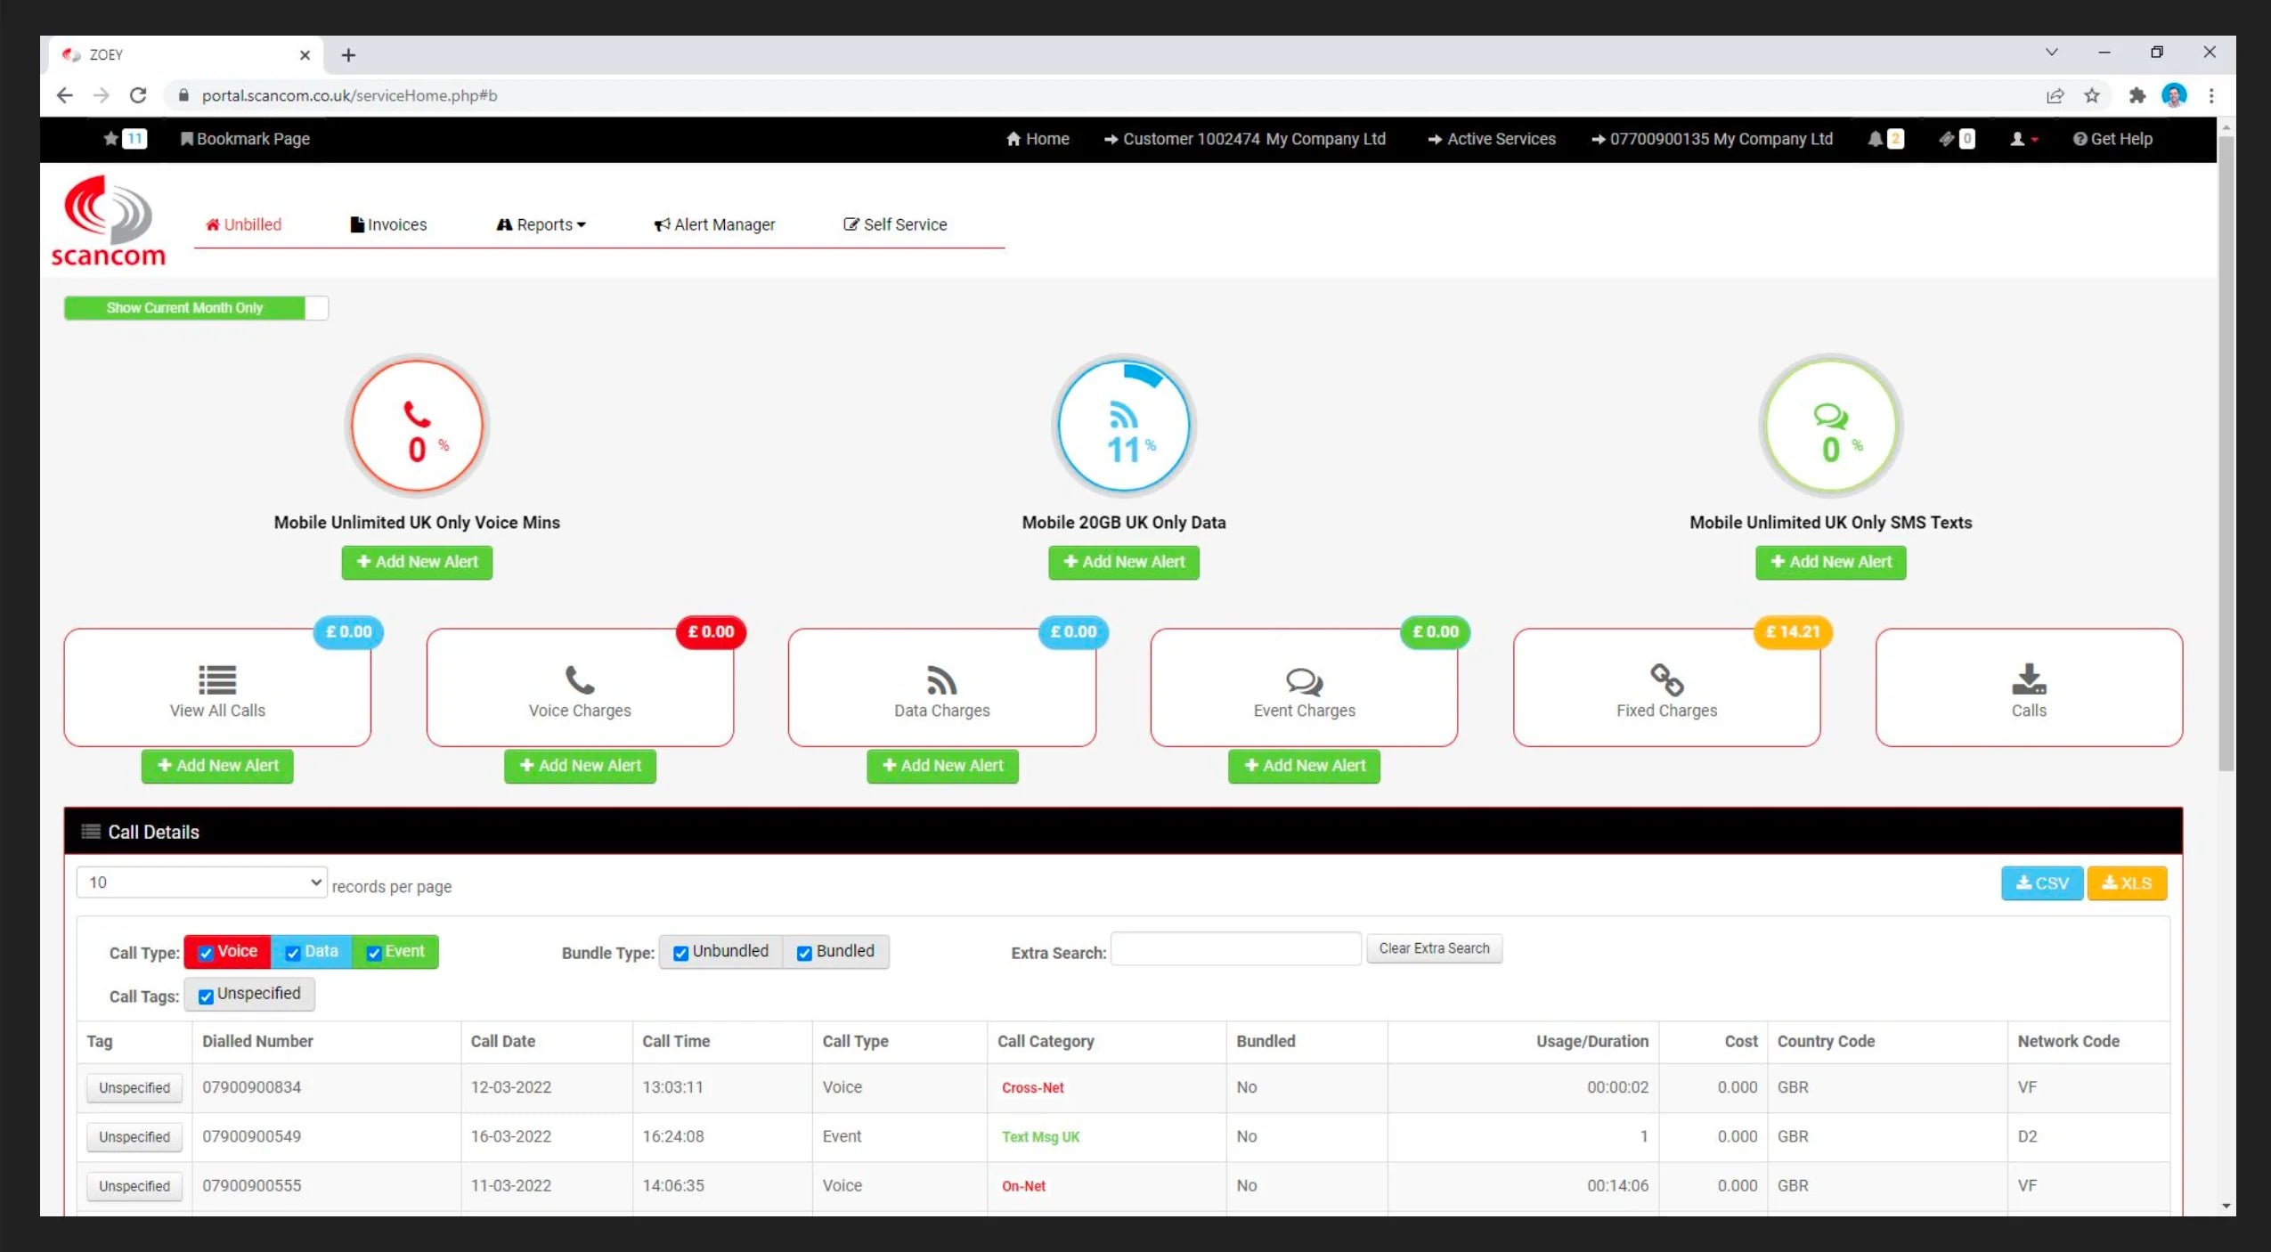Disable the Data call type filter
Screen dimensions: 2271x1252
pyautogui.click(x=293, y=952)
